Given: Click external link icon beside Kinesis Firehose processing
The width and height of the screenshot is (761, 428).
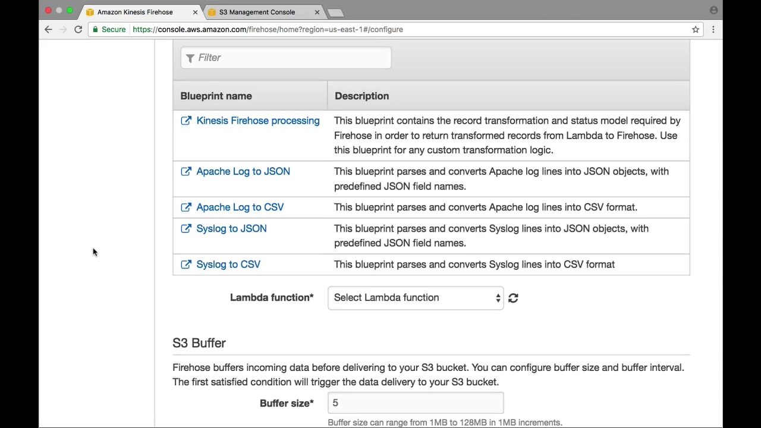Looking at the screenshot, I should [186, 121].
